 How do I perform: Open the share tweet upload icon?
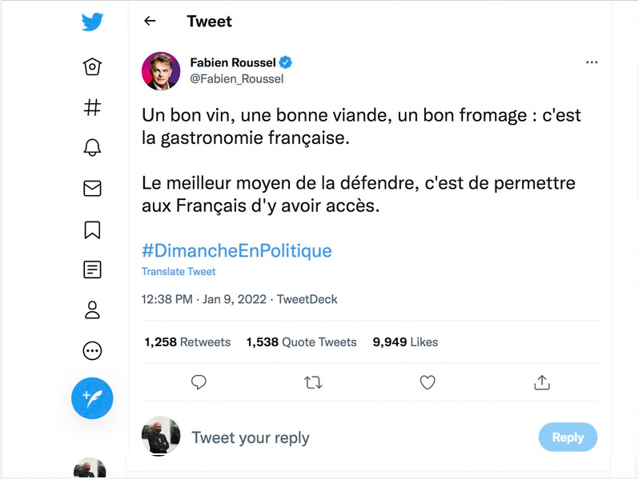[x=542, y=382]
